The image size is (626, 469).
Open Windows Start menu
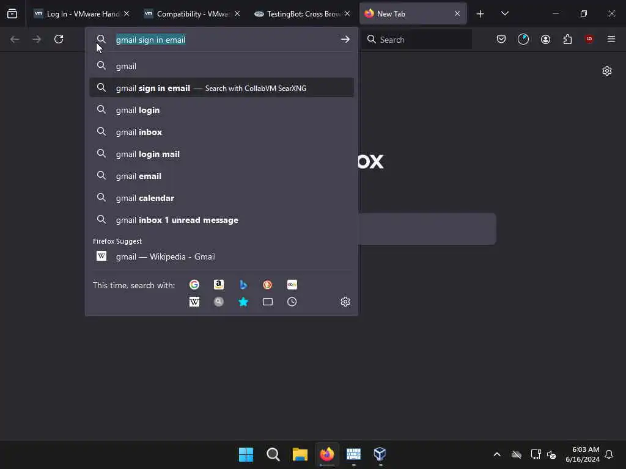click(x=246, y=454)
